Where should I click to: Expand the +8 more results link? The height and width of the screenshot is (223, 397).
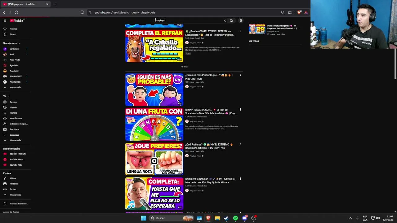(x=184, y=67)
